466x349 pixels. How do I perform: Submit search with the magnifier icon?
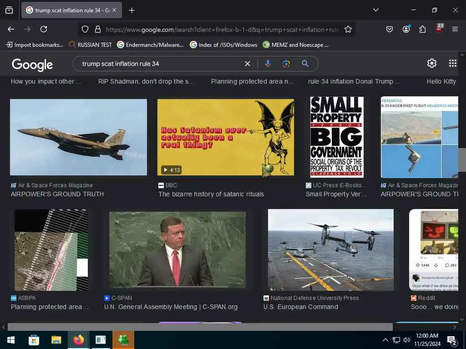click(x=305, y=64)
